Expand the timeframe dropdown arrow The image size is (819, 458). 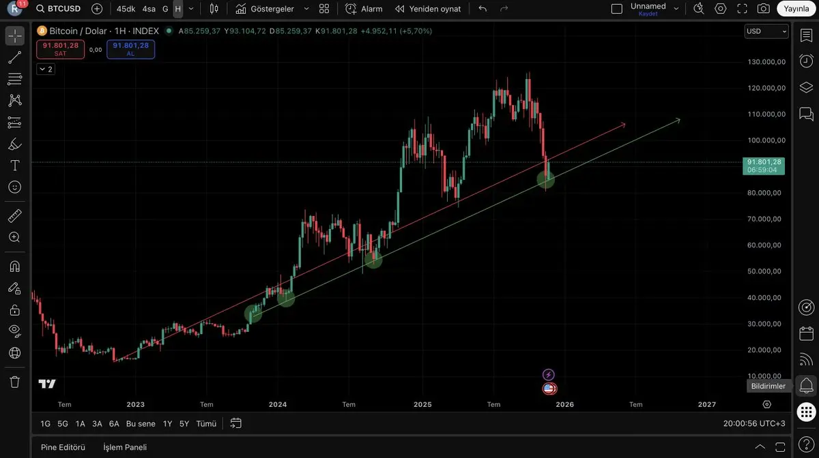pos(191,9)
